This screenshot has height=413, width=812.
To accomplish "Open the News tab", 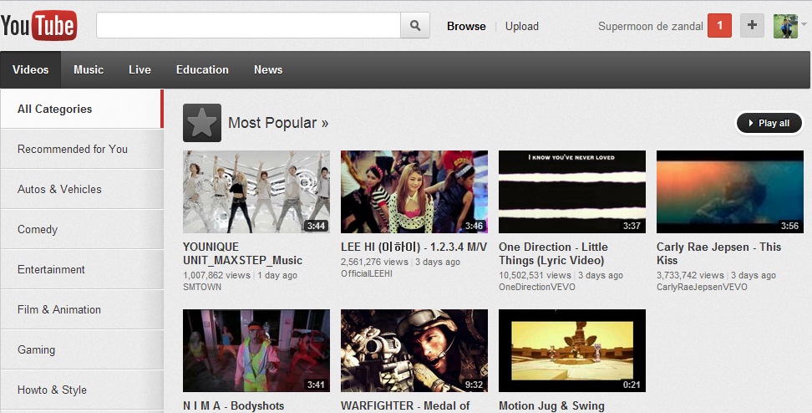I will point(268,69).
